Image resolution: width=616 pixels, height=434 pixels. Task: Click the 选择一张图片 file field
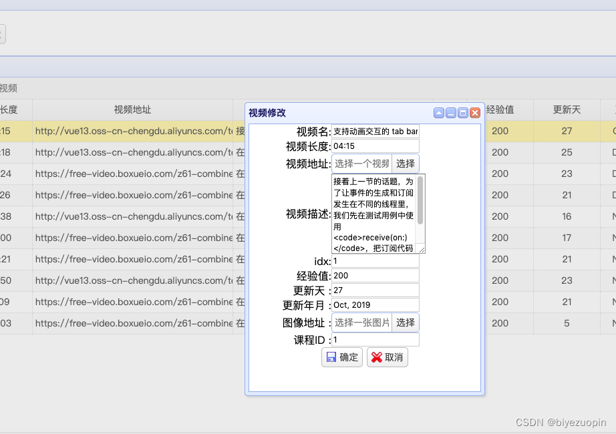click(x=362, y=323)
